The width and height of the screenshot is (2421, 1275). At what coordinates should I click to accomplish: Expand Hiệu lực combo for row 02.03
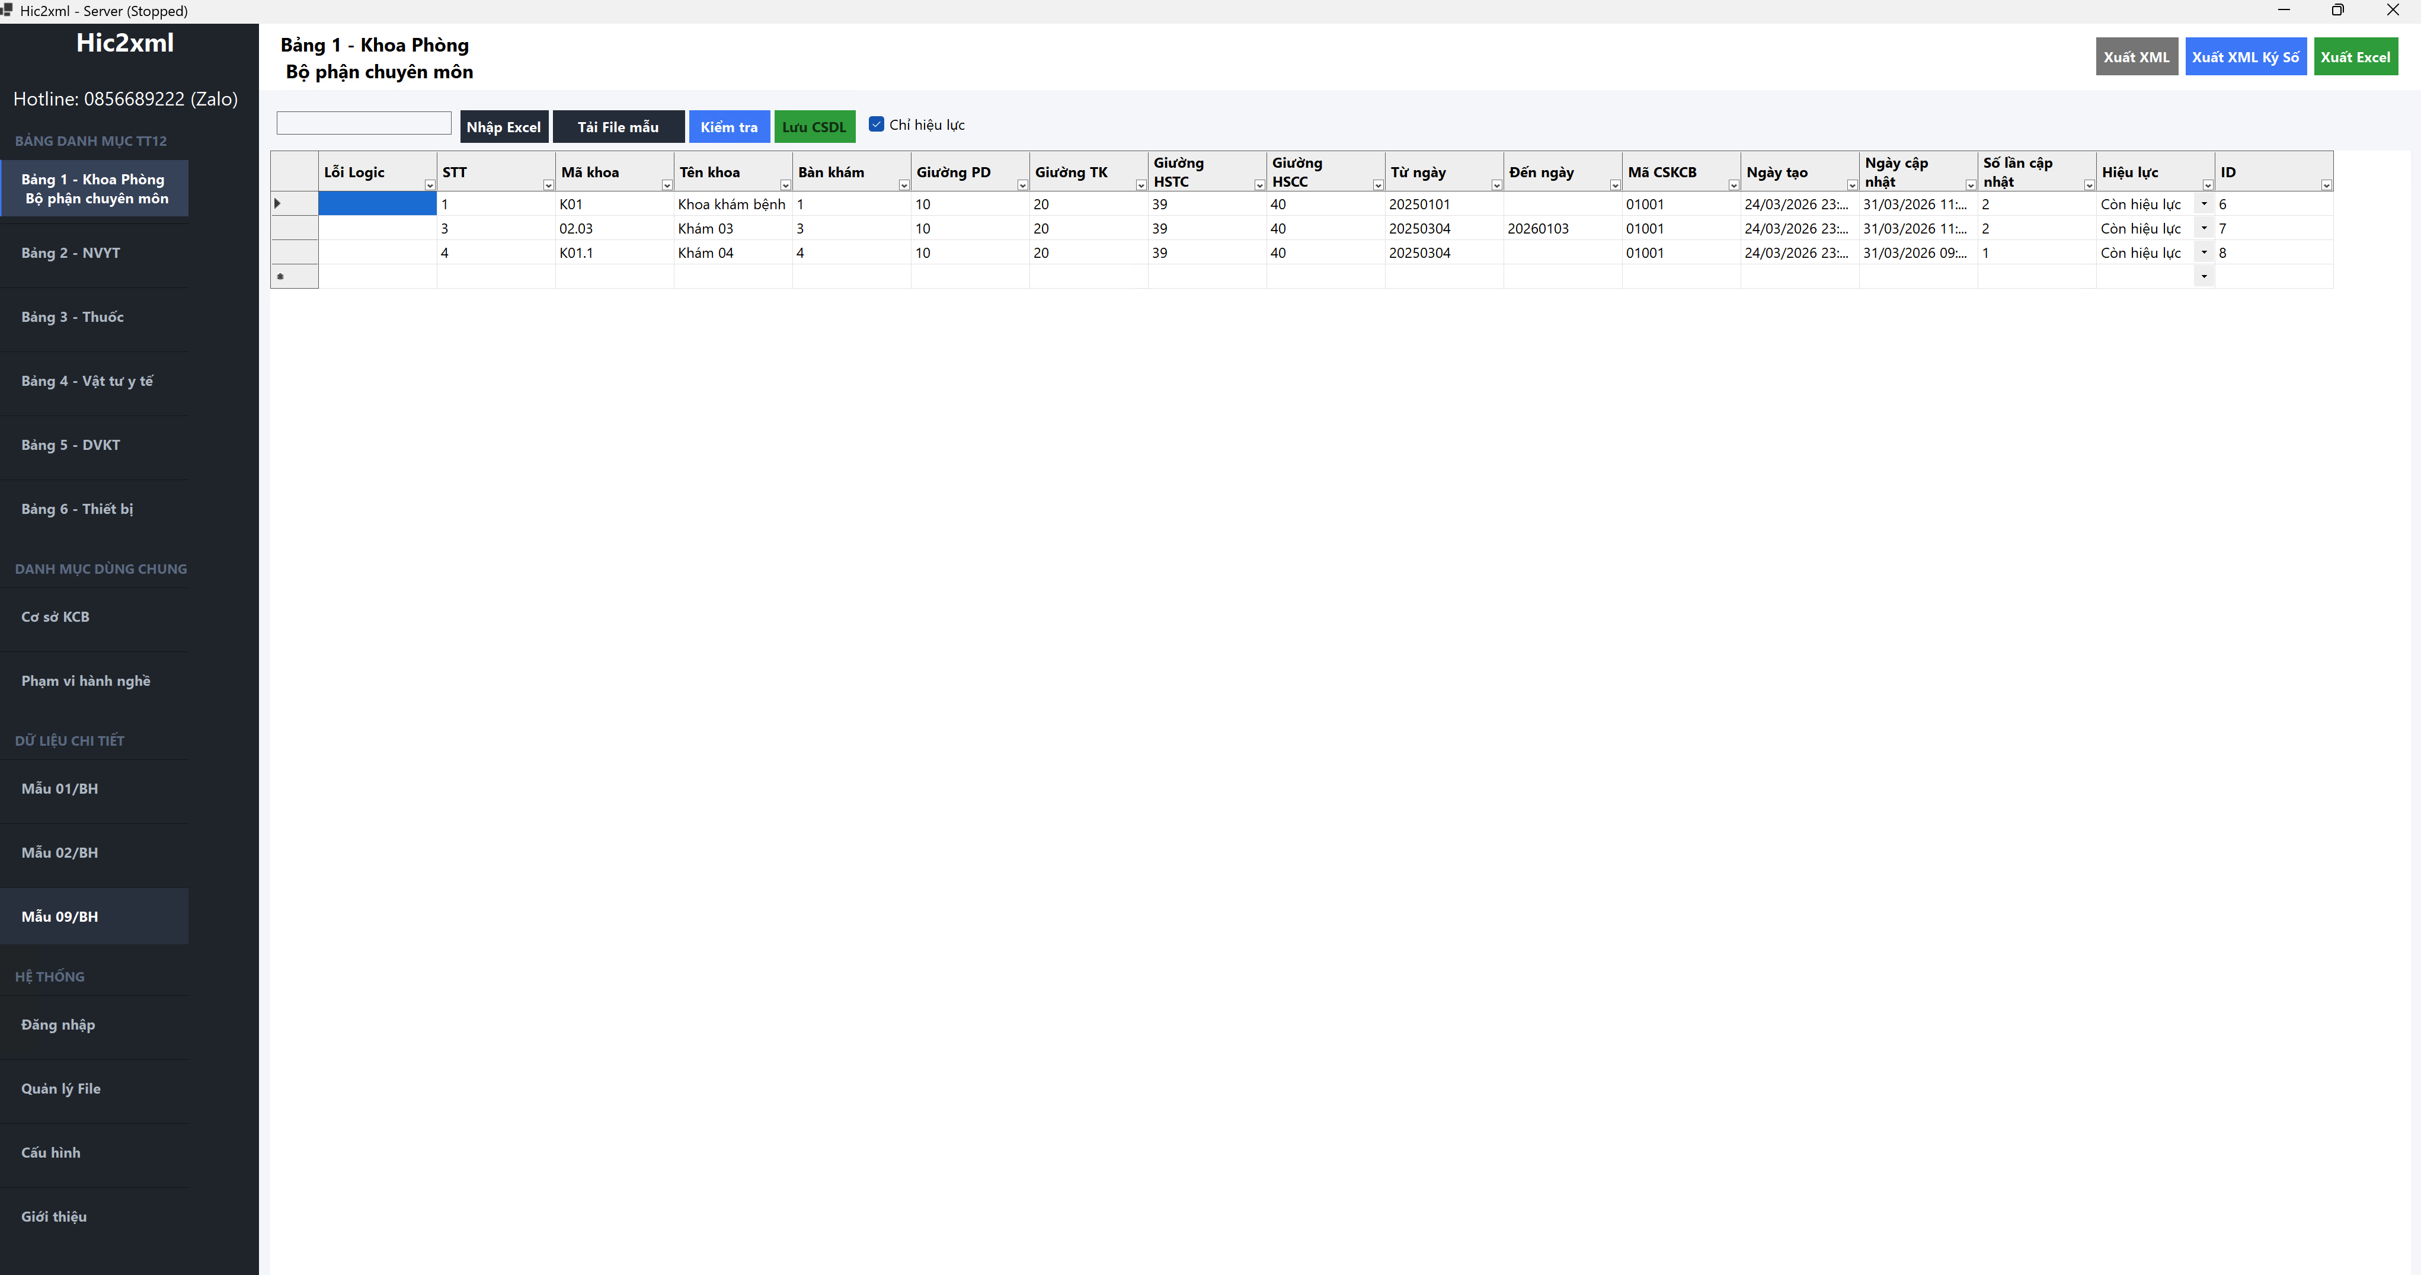[x=2204, y=228]
